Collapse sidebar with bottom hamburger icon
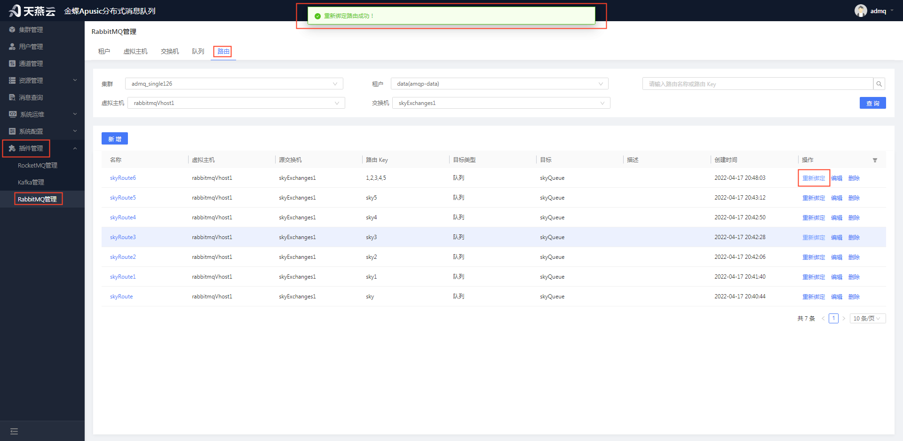 14,431
